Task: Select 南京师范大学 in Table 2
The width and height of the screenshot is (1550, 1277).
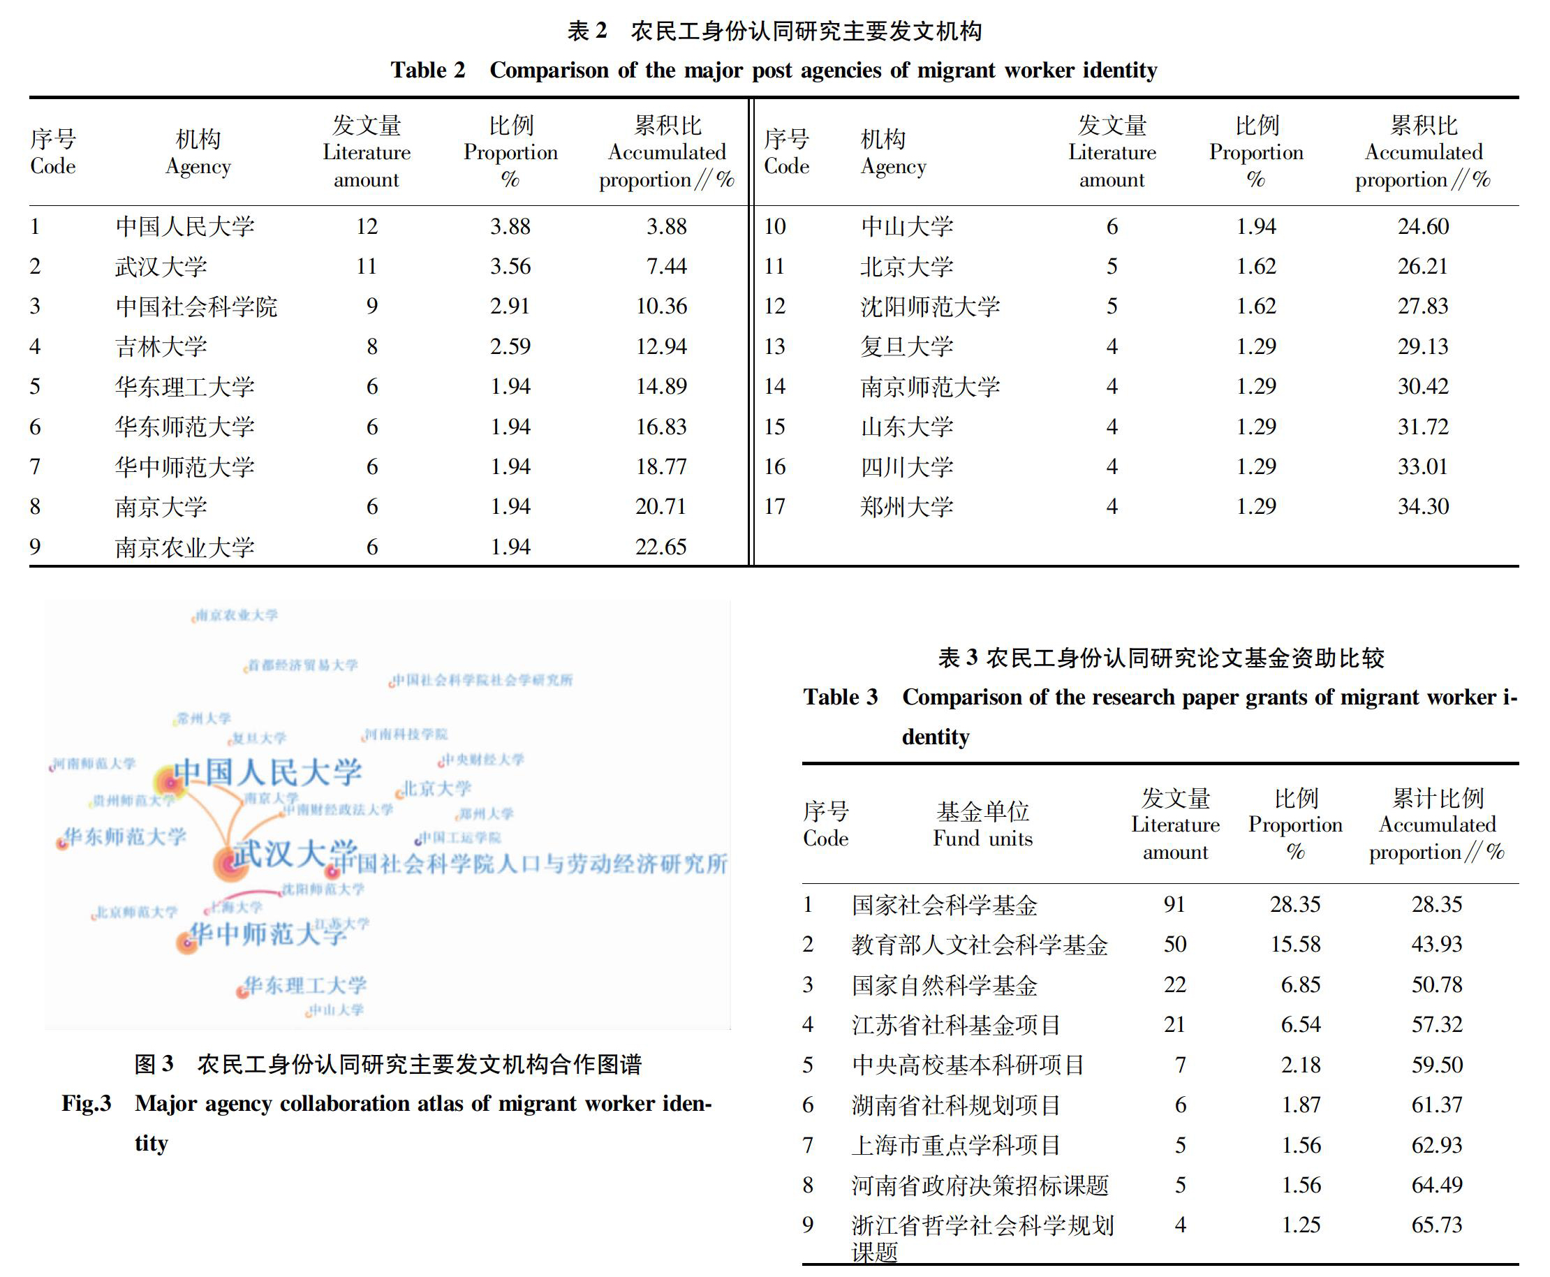Action: coord(931,387)
